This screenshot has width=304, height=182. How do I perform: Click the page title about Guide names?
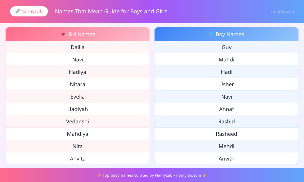pos(111,11)
